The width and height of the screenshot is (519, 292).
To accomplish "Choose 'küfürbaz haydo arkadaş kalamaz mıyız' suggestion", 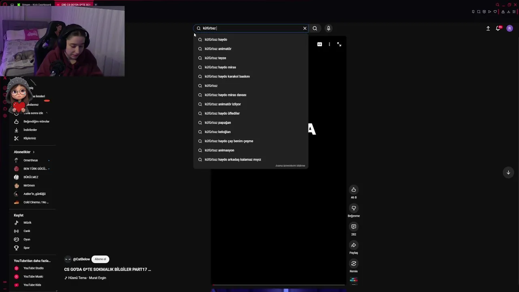I will click(251, 159).
